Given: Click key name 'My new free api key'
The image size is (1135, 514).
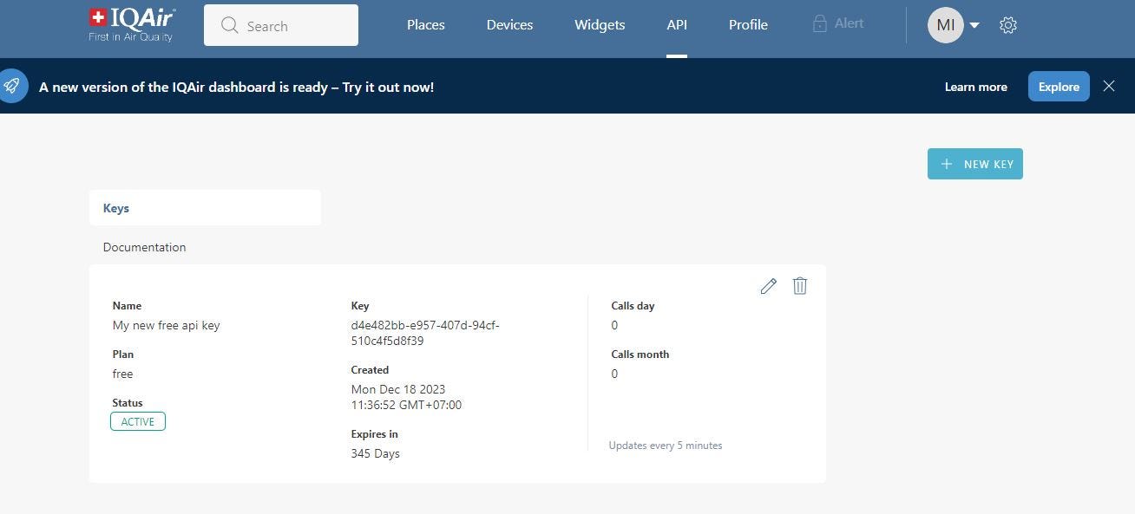Looking at the screenshot, I should pyautogui.click(x=166, y=326).
